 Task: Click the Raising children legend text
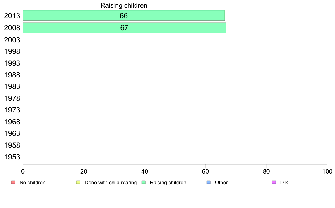coord(168,183)
